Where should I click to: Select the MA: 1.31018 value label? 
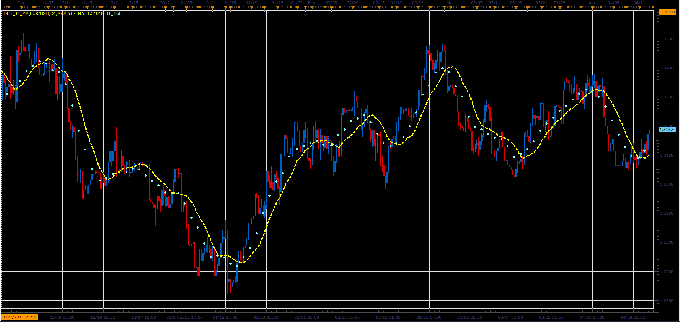(91, 13)
